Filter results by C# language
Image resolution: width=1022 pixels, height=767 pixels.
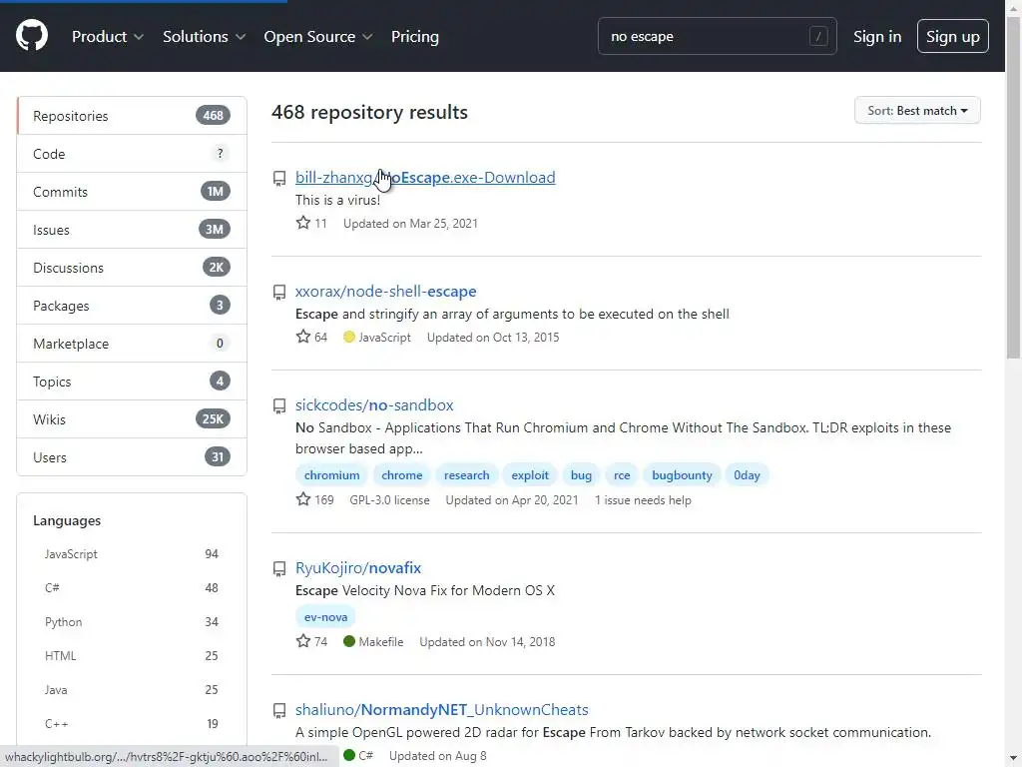[132, 587]
